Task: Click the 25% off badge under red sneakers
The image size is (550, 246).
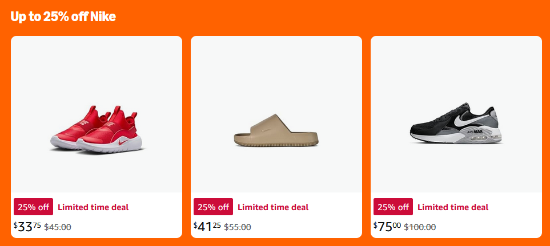Action: pyautogui.click(x=33, y=207)
